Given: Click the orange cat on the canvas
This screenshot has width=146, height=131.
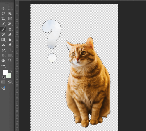Looking at the screenshot, I should 88,83.
